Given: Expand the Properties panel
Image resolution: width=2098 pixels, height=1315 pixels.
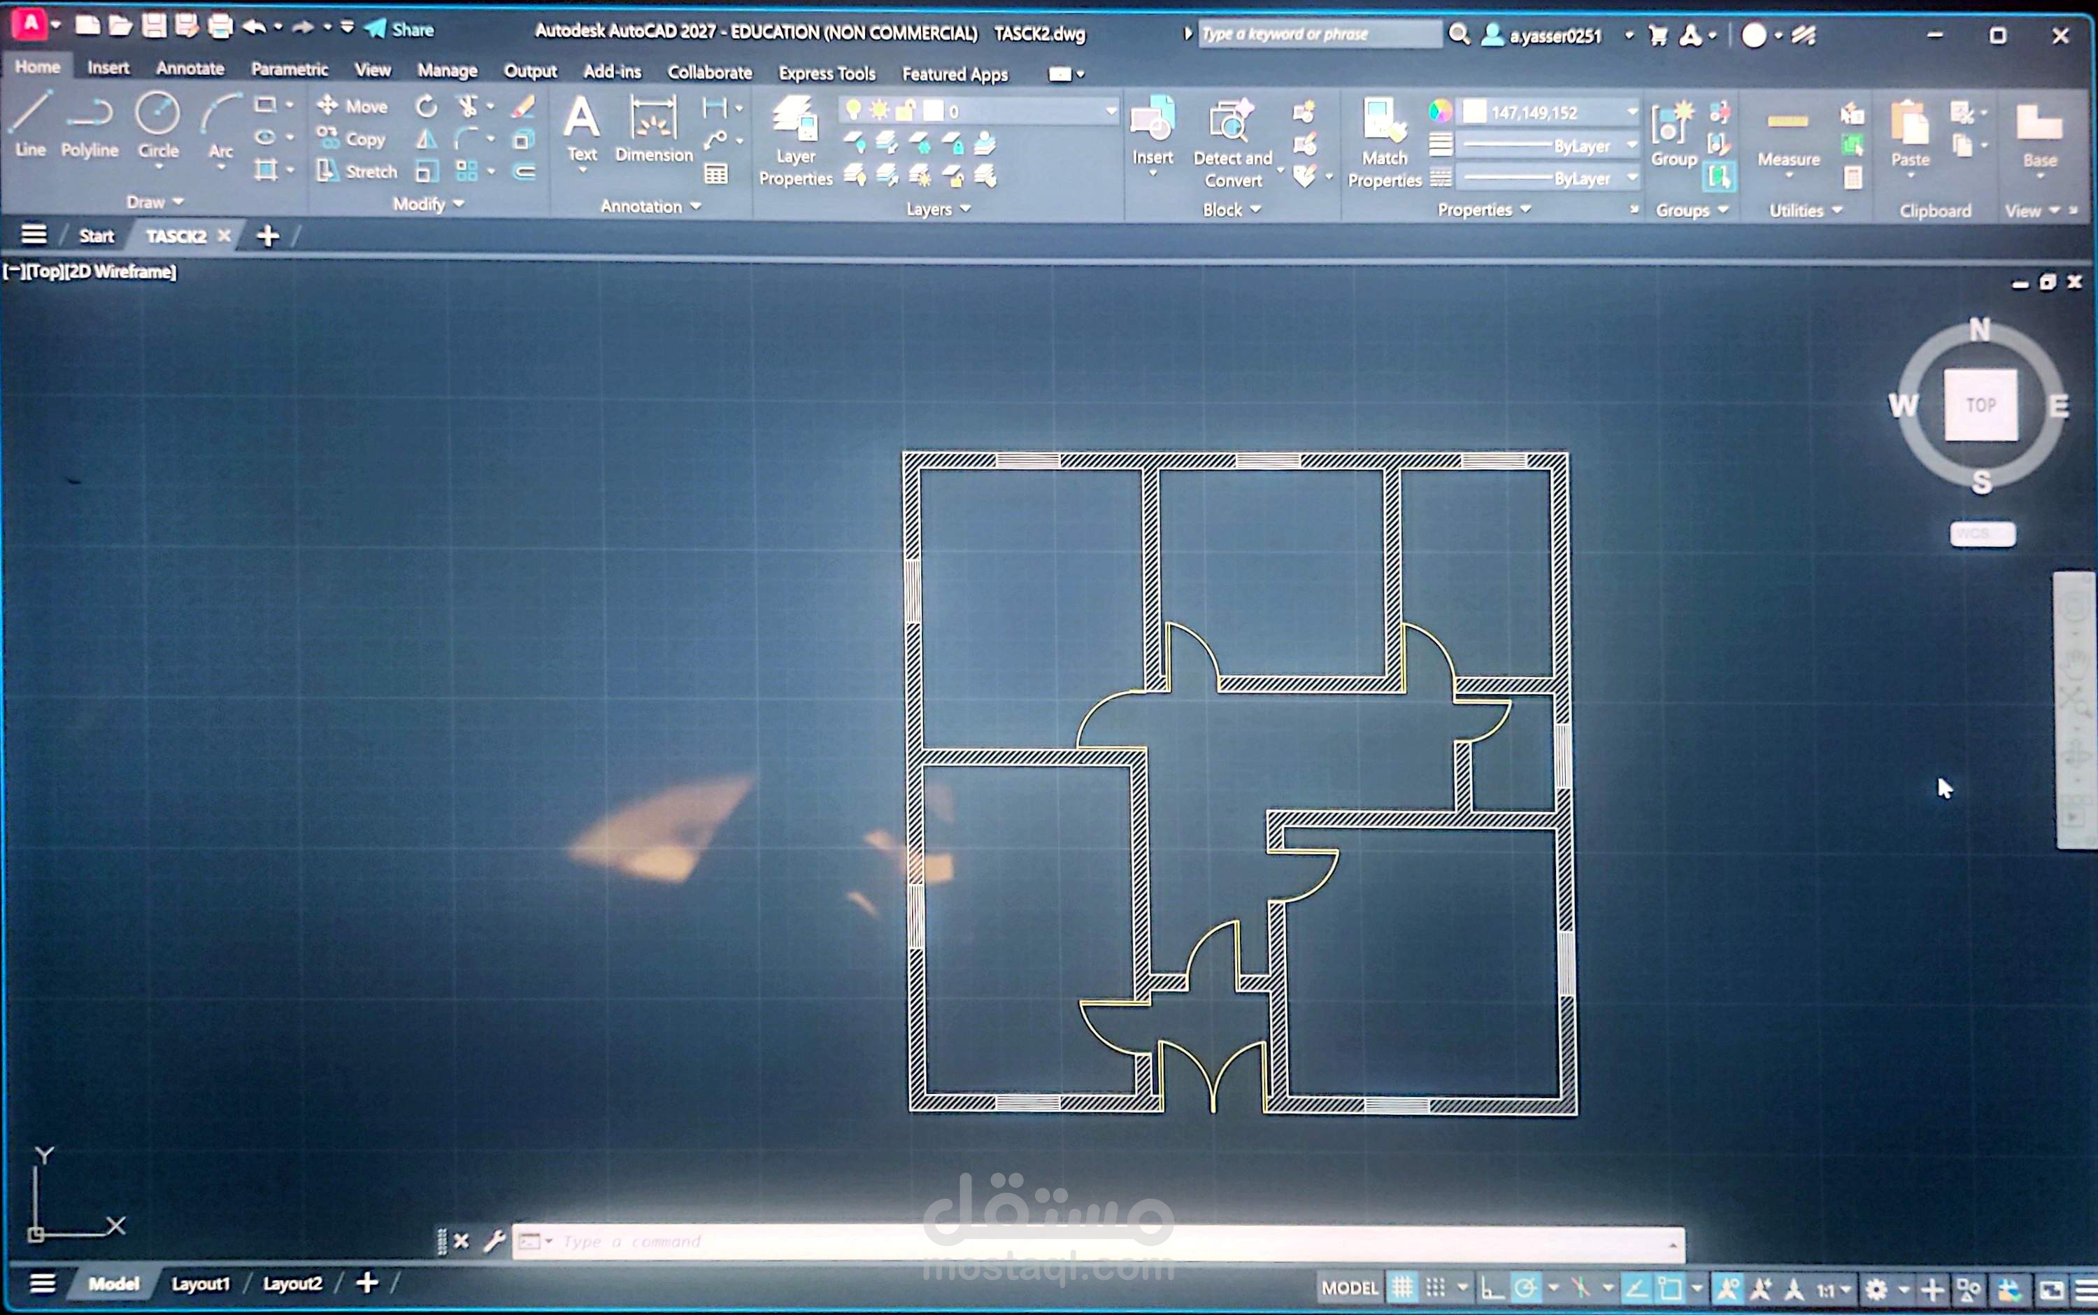Looking at the screenshot, I should click(1484, 210).
